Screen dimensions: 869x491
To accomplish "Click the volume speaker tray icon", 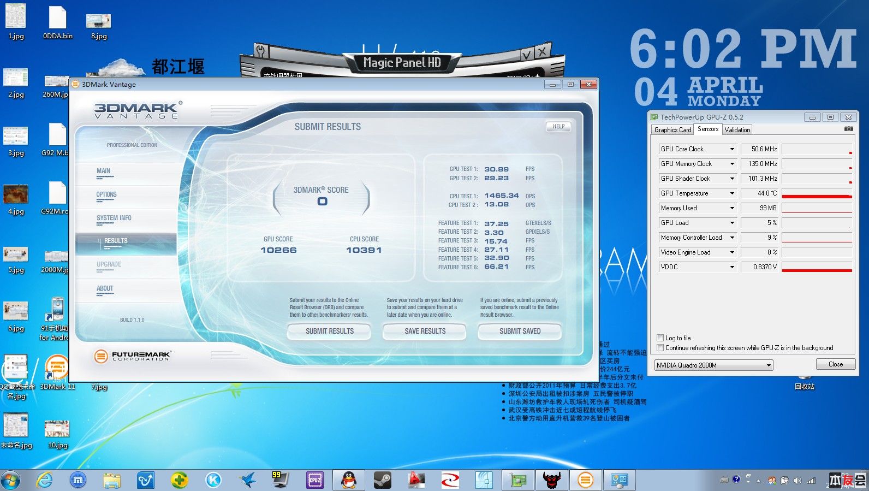I will [797, 481].
